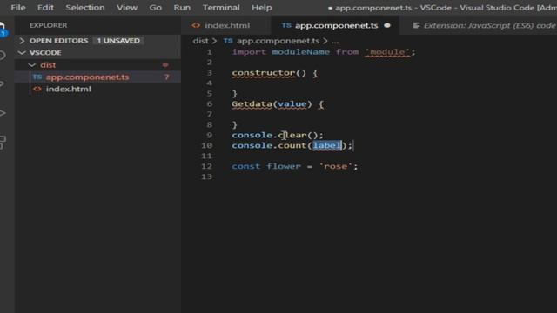
Task: Open Source Control view in the activity bar
Action: point(2,84)
